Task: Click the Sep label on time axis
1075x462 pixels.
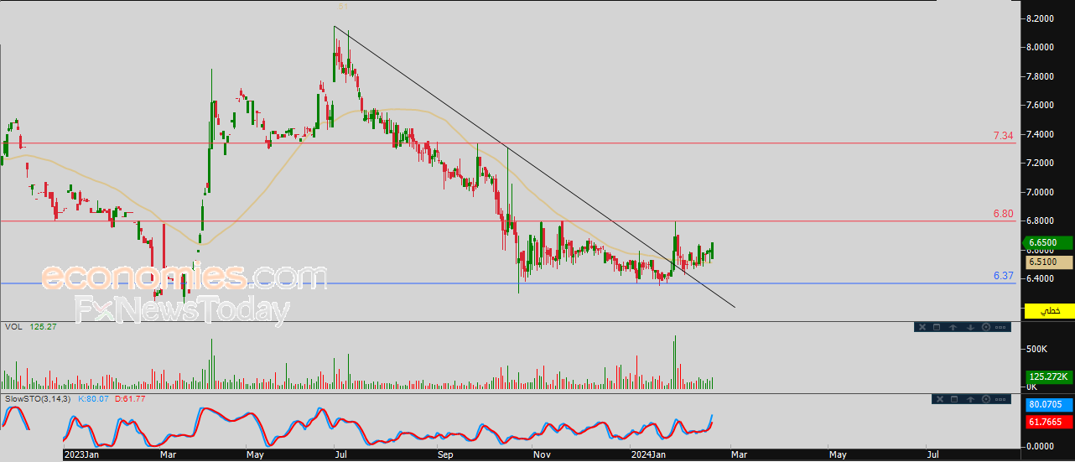Action: (x=445, y=455)
